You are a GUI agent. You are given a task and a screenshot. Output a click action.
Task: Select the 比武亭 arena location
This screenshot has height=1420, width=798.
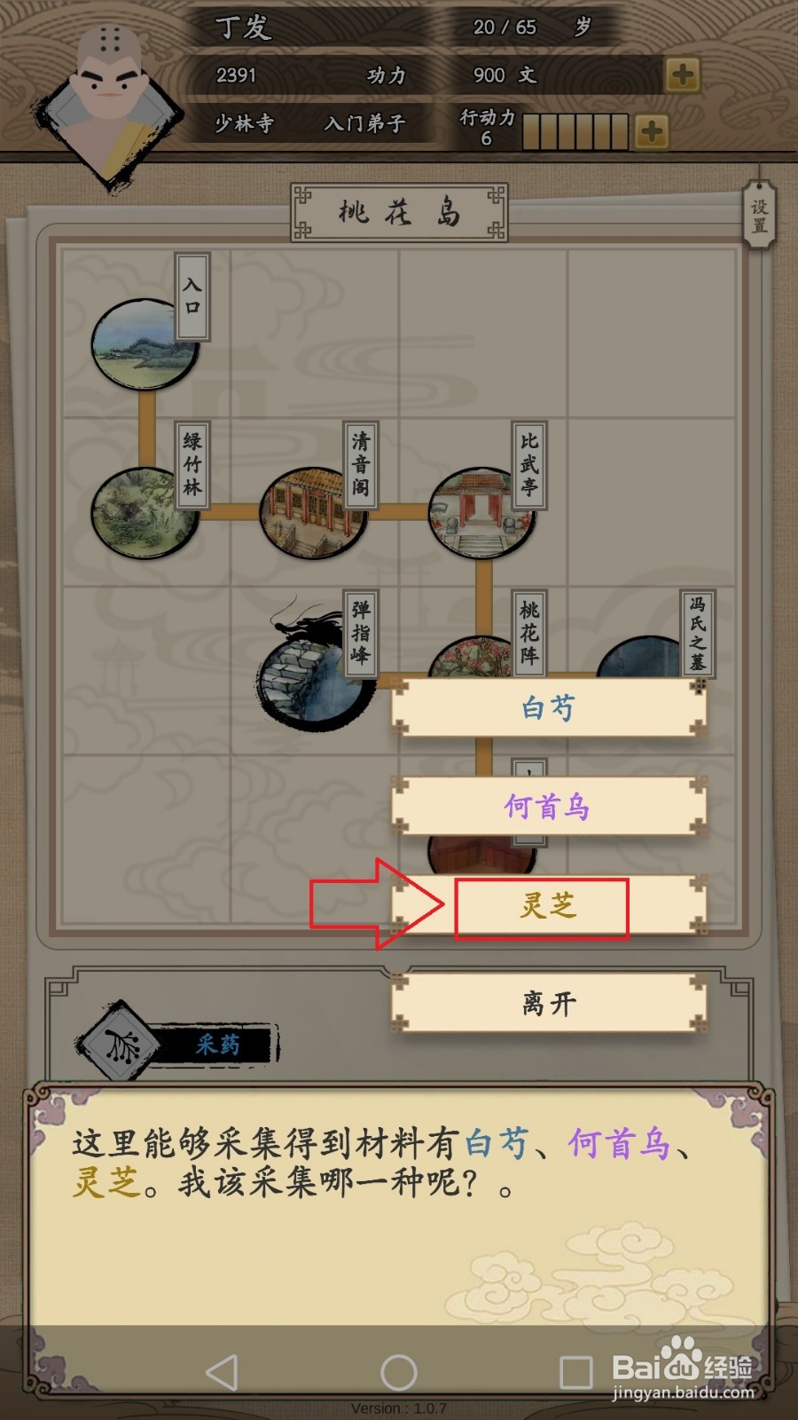481,513
